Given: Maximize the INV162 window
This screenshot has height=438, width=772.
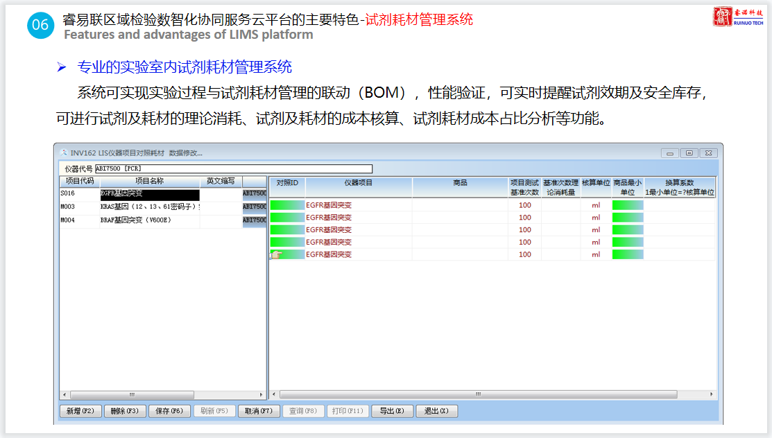Looking at the screenshot, I should pyautogui.click(x=689, y=153).
